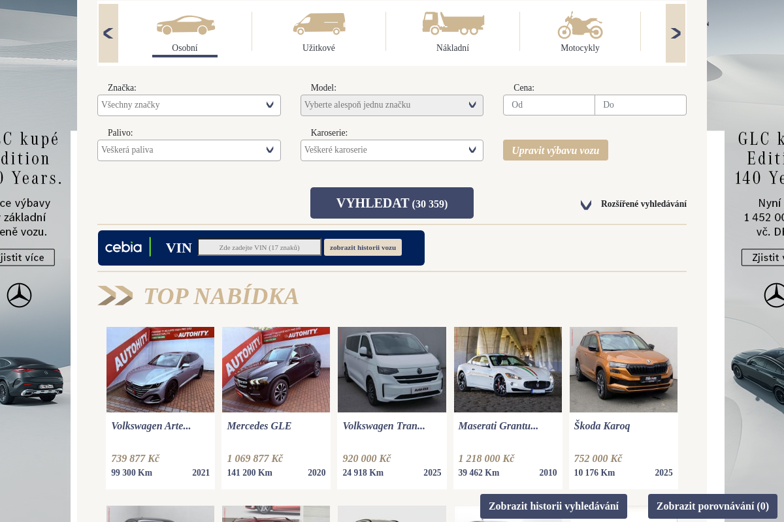Click the Mercedes star logo in left ad

(19, 296)
